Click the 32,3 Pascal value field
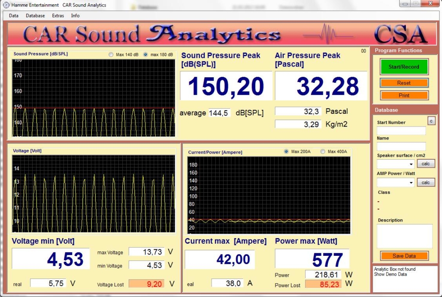The height and width of the screenshot is (297, 442). tap(298, 111)
